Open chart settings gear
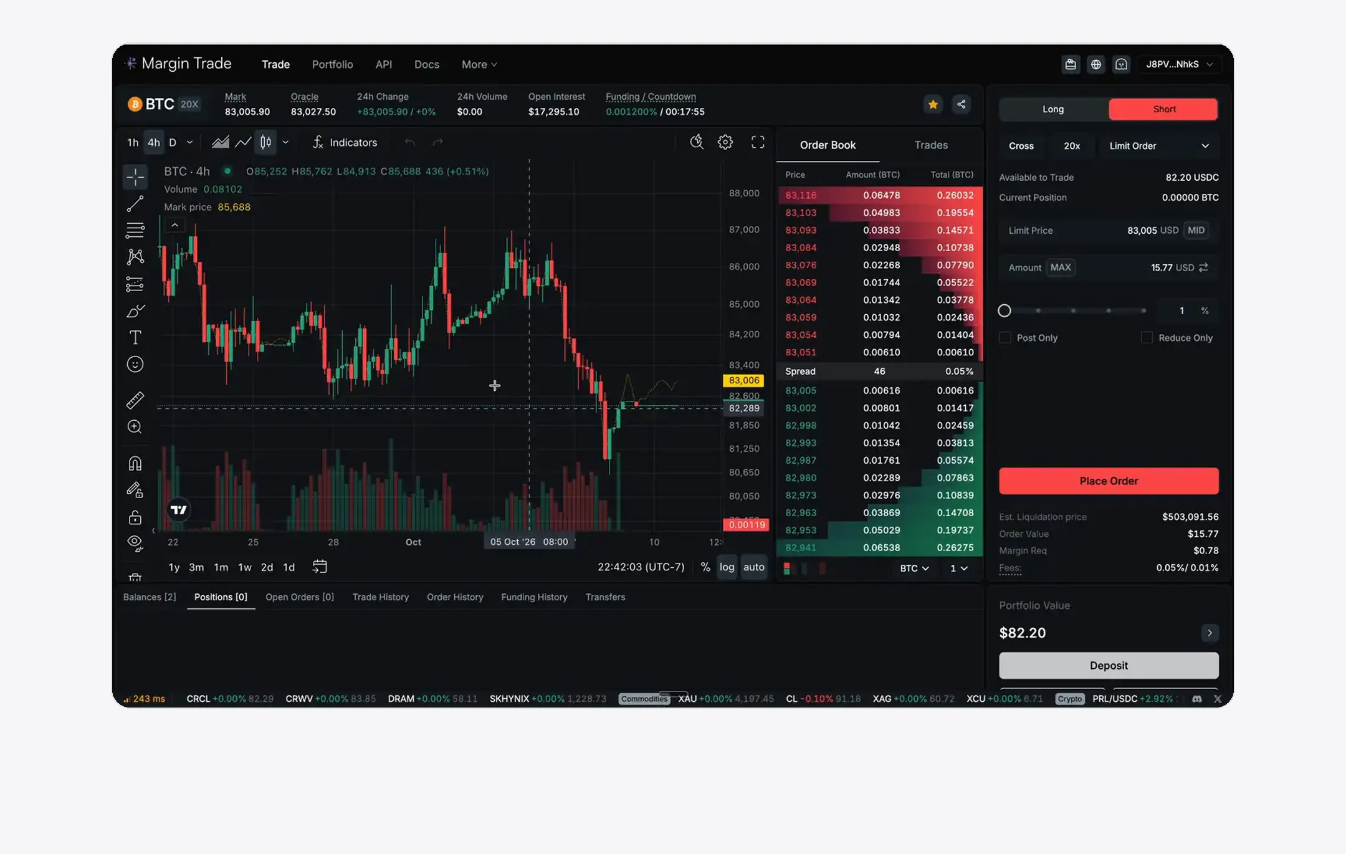 tap(725, 142)
